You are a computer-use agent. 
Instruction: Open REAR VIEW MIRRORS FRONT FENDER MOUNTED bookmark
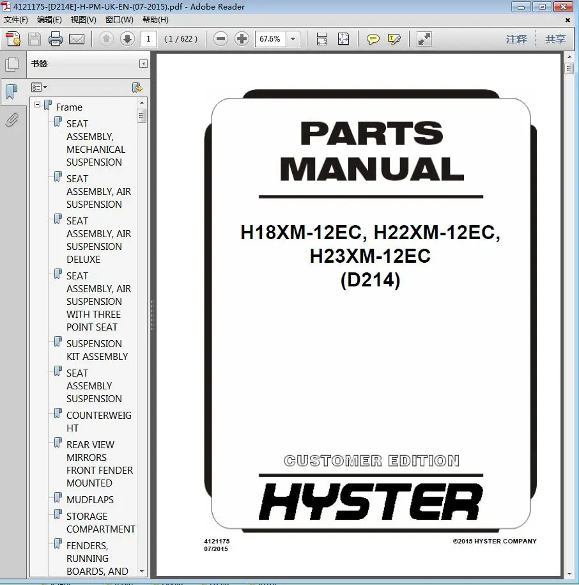pyautogui.click(x=100, y=464)
